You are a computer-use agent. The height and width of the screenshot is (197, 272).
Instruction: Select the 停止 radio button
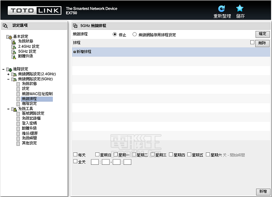point(115,35)
